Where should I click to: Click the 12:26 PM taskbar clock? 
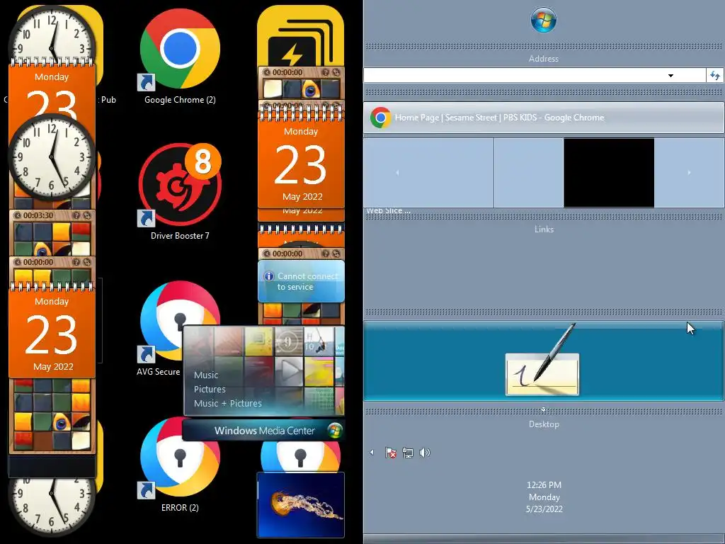(544, 497)
